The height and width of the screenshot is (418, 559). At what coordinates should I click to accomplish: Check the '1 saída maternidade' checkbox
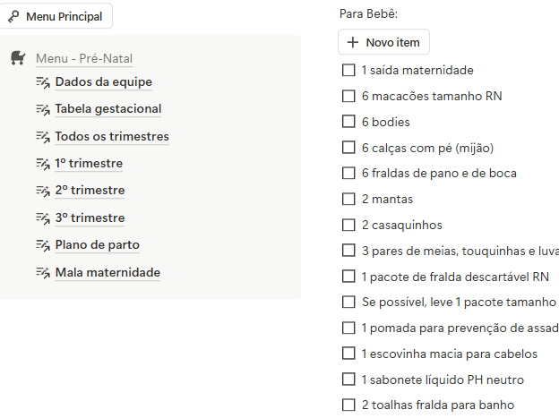tap(348, 70)
